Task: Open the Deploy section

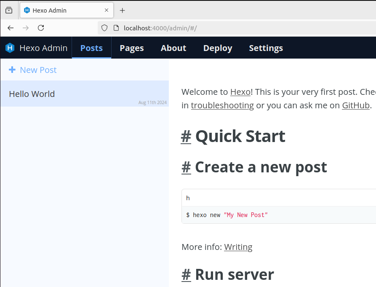Action: click(217, 48)
